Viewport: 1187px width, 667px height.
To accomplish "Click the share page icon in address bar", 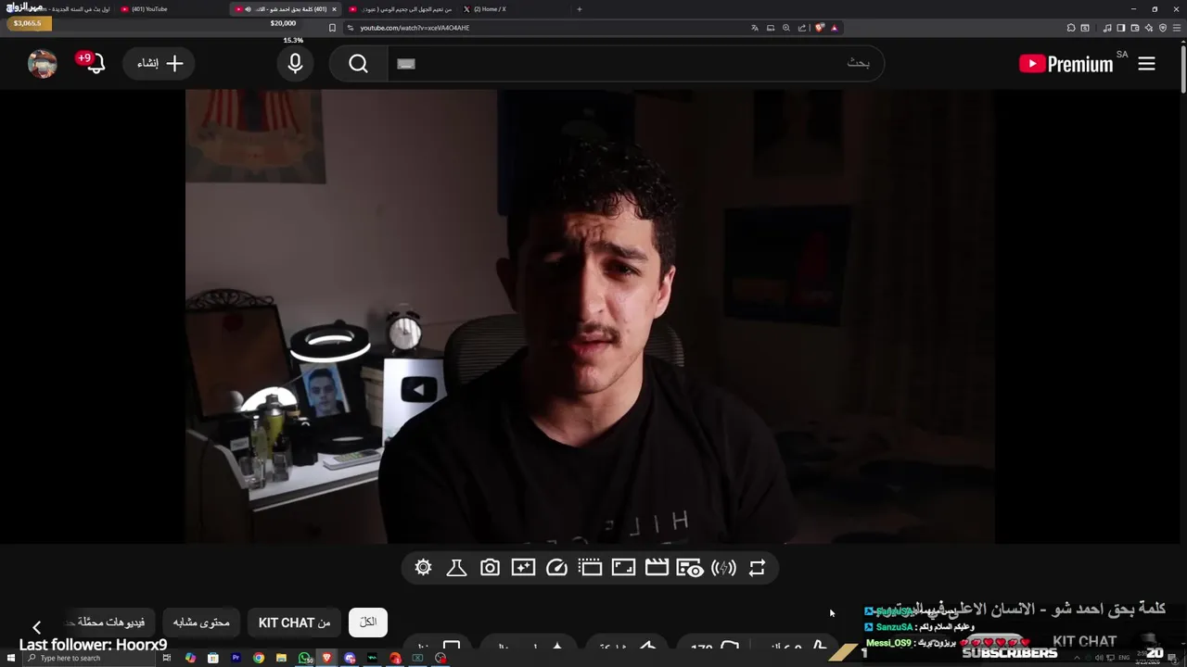I will coord(802,28).
